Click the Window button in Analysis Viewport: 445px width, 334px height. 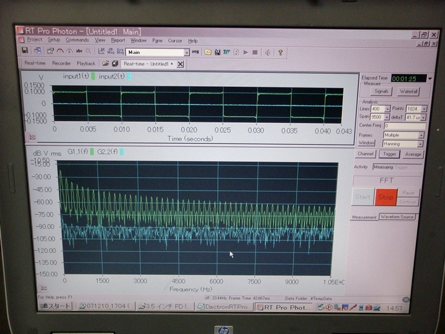coord(366,143)
